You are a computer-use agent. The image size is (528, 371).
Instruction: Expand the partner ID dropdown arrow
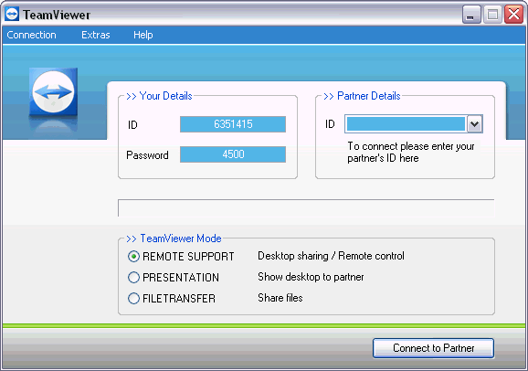point(474,124)
